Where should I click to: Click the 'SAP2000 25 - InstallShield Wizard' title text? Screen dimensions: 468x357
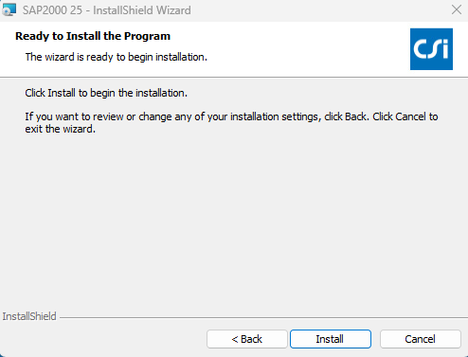pos(107,10)
